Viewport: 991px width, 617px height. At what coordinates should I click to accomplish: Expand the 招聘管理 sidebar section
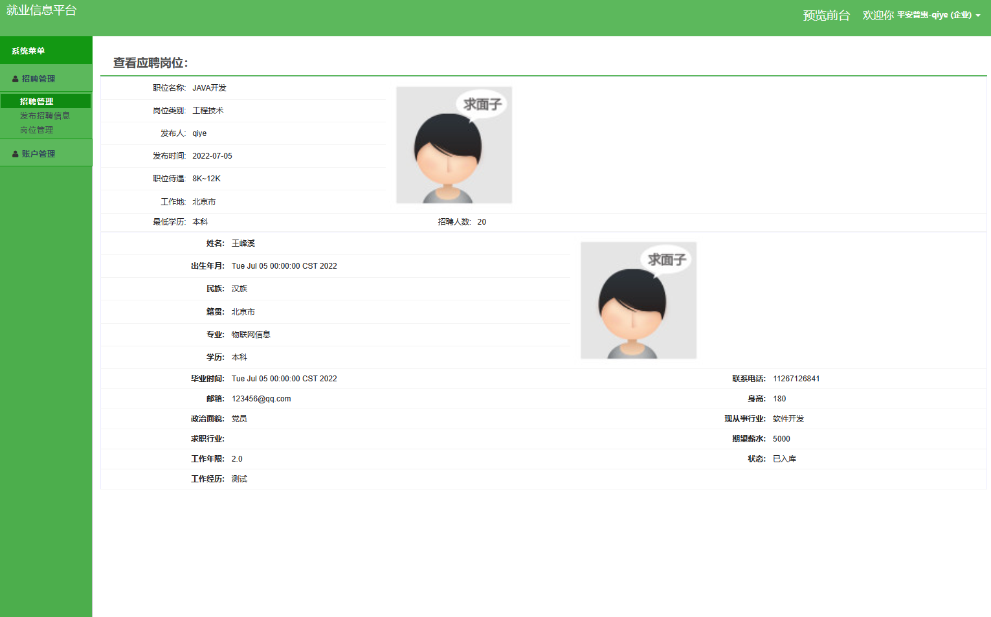pyautogui.click(x=40, y=78)
